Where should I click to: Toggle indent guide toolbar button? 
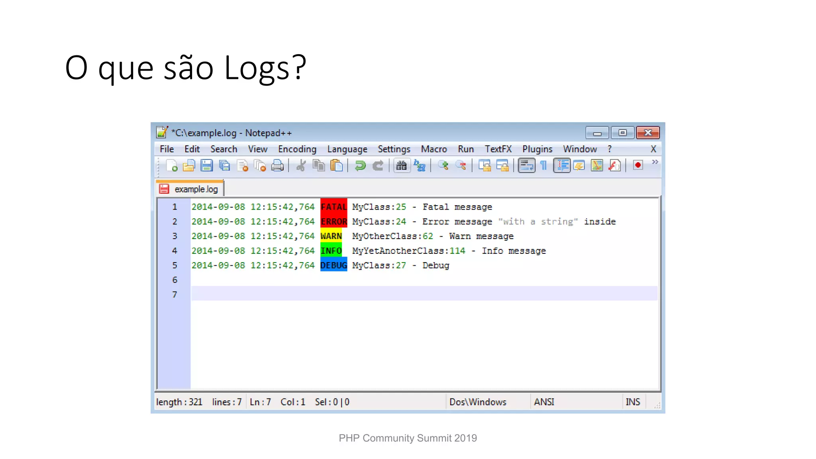[562, 165]
